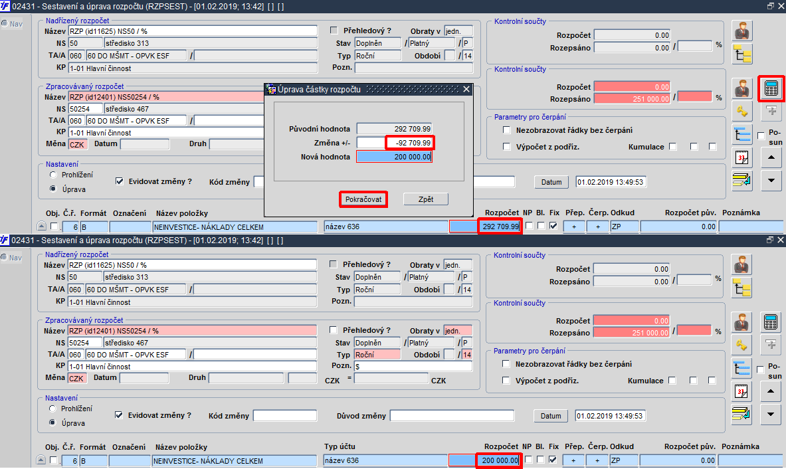
Task: Click the calculator icon in the bottom window
Action: coord(771,322)
